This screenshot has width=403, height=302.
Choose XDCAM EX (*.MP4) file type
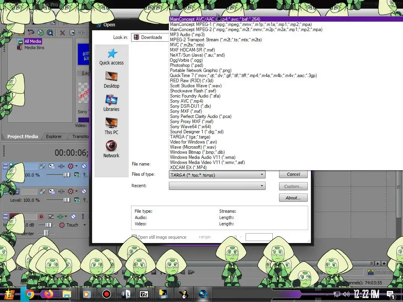pos(286,168)
